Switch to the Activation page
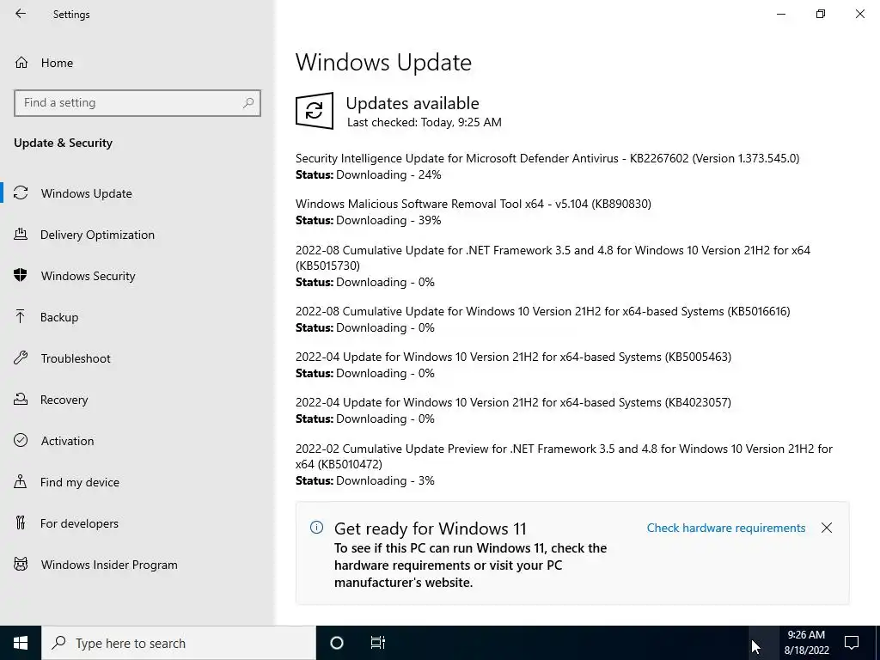880x660 pixels. click(67, 441)
